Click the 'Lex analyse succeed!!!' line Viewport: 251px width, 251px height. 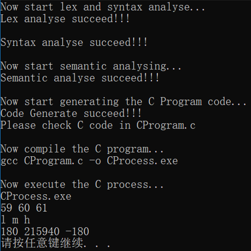click(x=65, y=19)
